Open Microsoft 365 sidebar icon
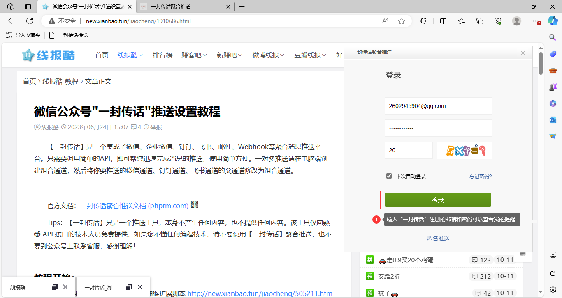The image size is (562, 298). 553,103
